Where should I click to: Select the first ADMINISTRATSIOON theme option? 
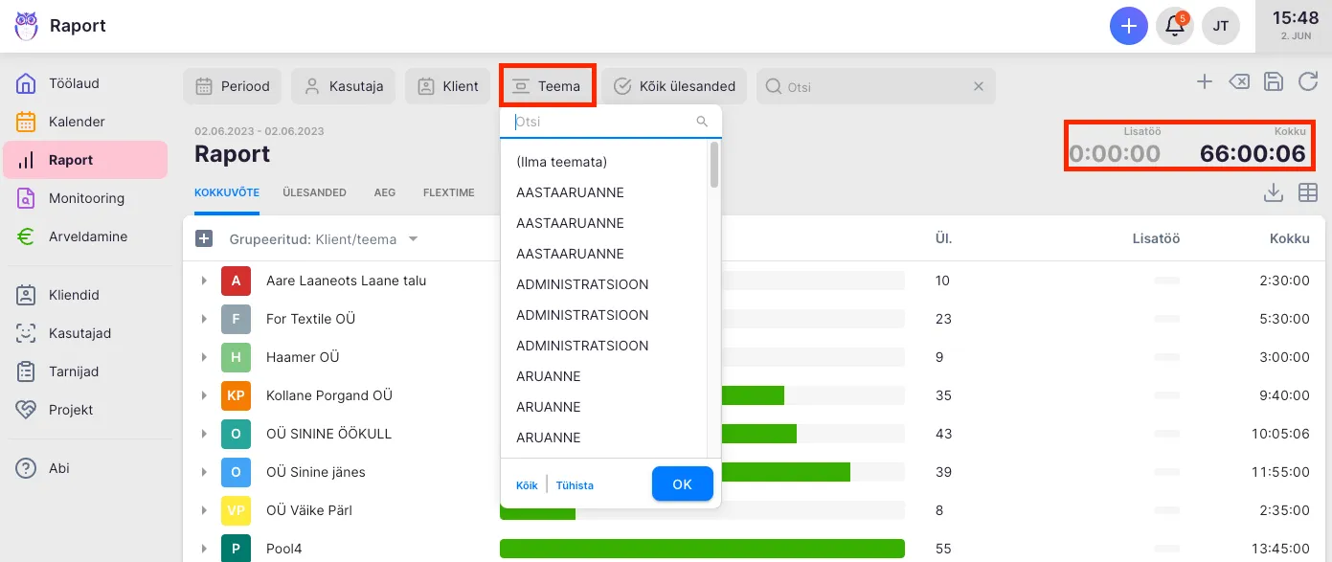(582, 284)
